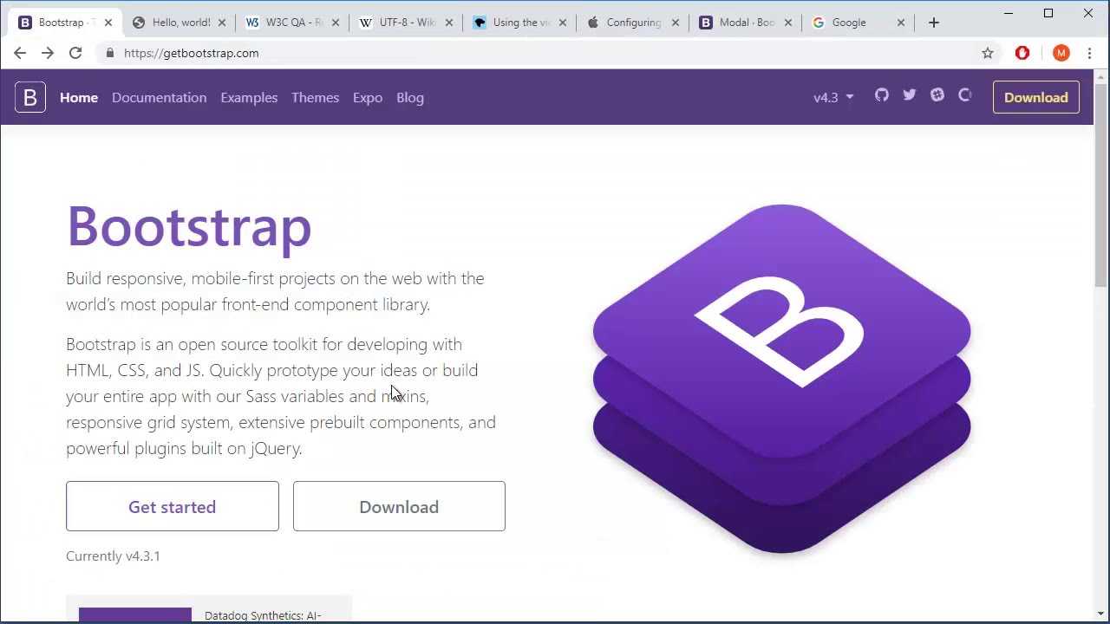Click the scrollbar down arrow
Screen dimensions: 1110x624
pyautogui.click(x=1101, y=614)
